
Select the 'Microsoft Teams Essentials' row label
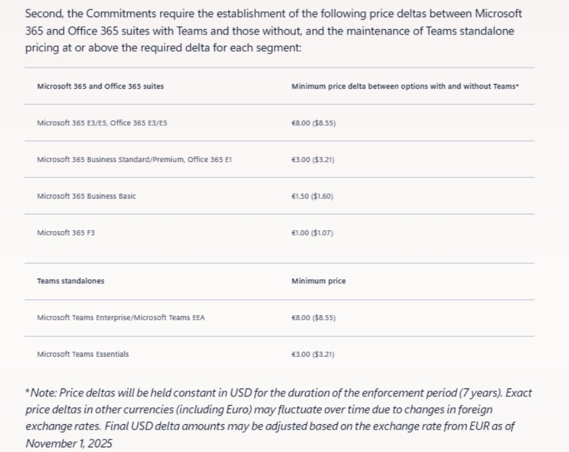(x=83, y=354)
